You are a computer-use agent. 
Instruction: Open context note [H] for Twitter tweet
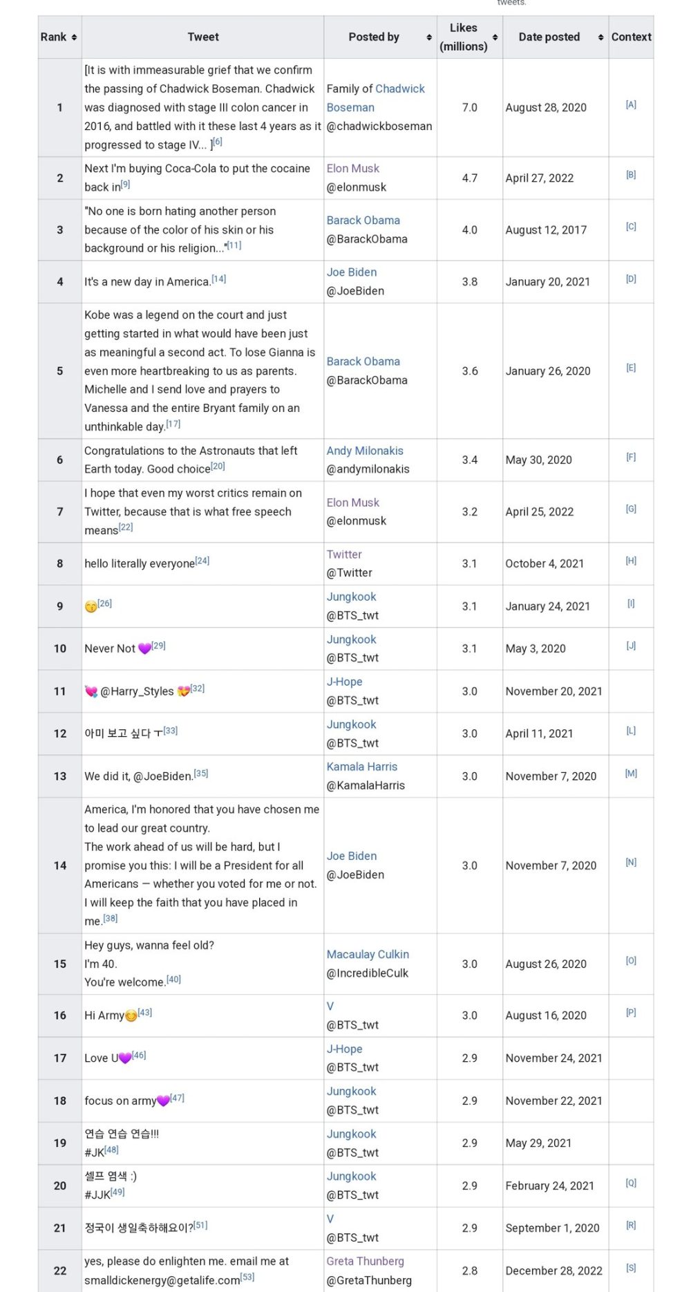(x=630, y=561)
